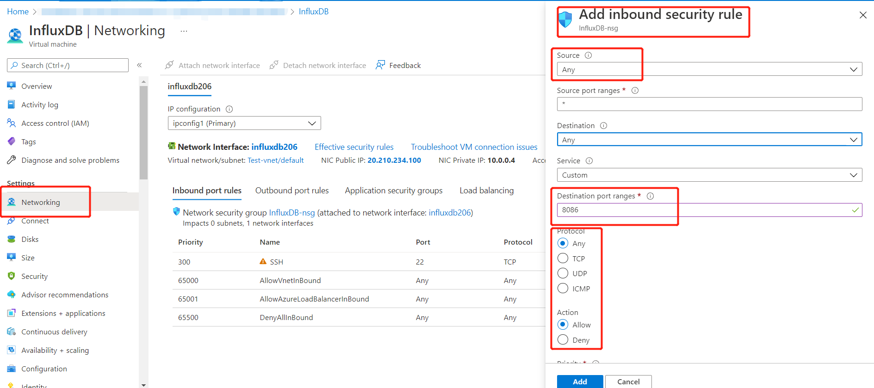The width and height of the screenshot is (874, 388).
Task: Open InfluxDB-nsg security group link
Action: click(x=292, y=213)
